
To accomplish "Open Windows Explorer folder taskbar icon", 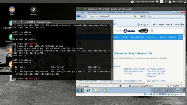I will tap(97, 90).
